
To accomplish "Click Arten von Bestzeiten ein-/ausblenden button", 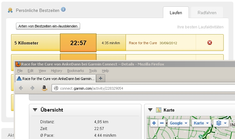I will 48,26.
